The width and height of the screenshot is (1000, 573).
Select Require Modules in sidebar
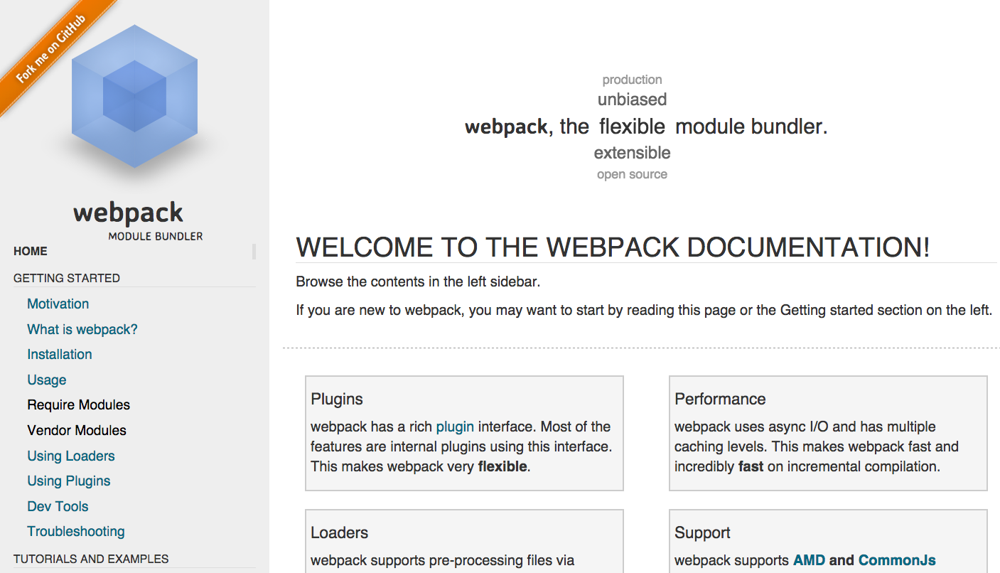coord(79,405)
